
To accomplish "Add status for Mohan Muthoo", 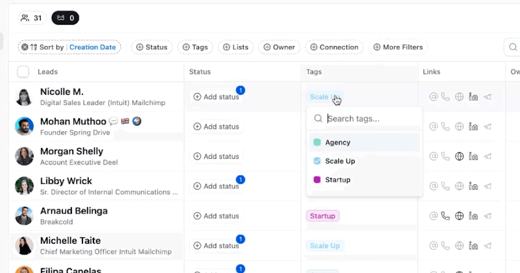I will 216,127.
